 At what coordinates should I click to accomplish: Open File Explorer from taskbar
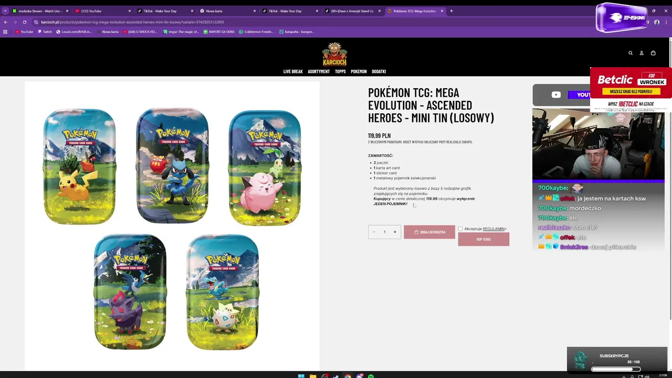tap(313, 376)
